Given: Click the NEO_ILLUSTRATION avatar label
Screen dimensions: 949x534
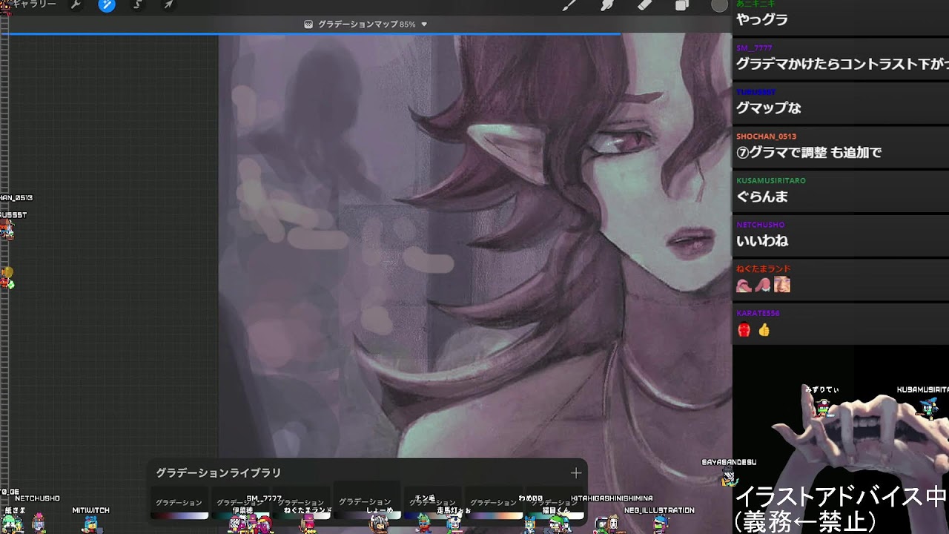Looking at the screenshot, I should [659, 510].
